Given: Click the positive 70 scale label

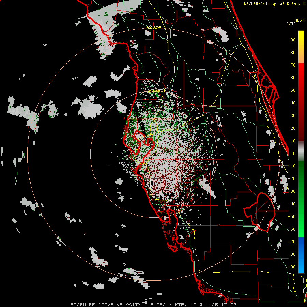Looking at the screenshot, I should [x=293, y=65].
